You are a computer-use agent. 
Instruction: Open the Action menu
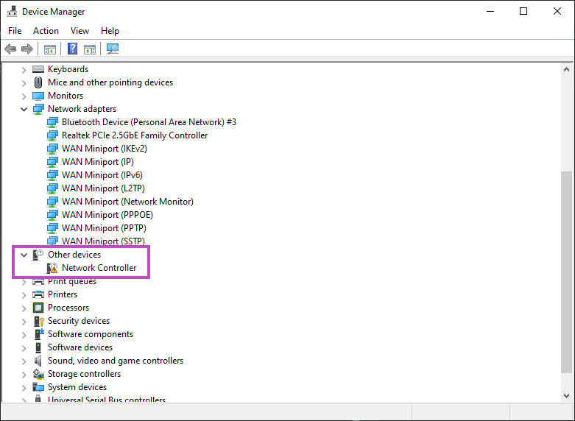coord(46,31)
